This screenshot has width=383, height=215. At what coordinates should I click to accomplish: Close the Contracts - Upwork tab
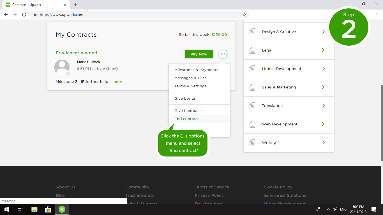65,5
